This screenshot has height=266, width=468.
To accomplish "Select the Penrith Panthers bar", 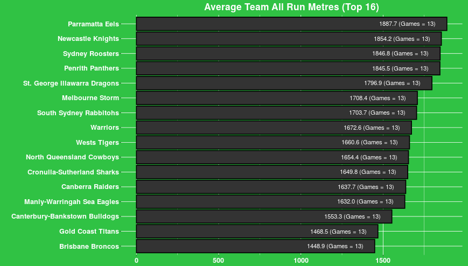I will tap(288, 68).
